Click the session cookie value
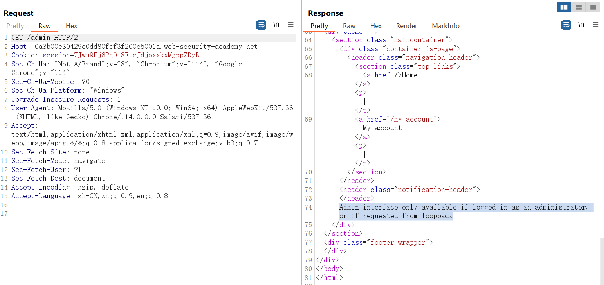This screenshot has width=604, height=285. (137, 56)
